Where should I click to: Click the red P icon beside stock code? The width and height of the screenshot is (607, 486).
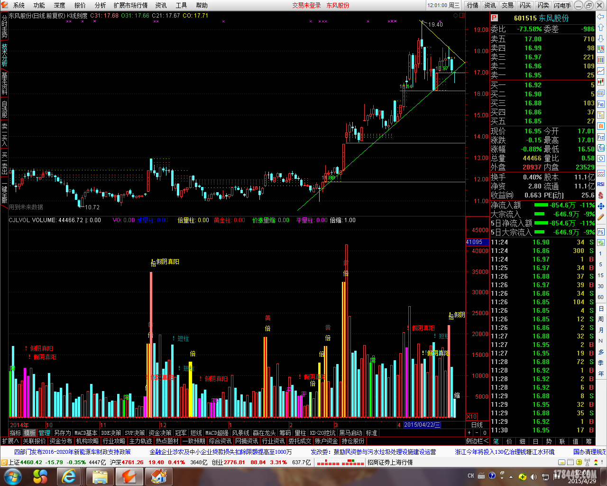tap(494, 18)
